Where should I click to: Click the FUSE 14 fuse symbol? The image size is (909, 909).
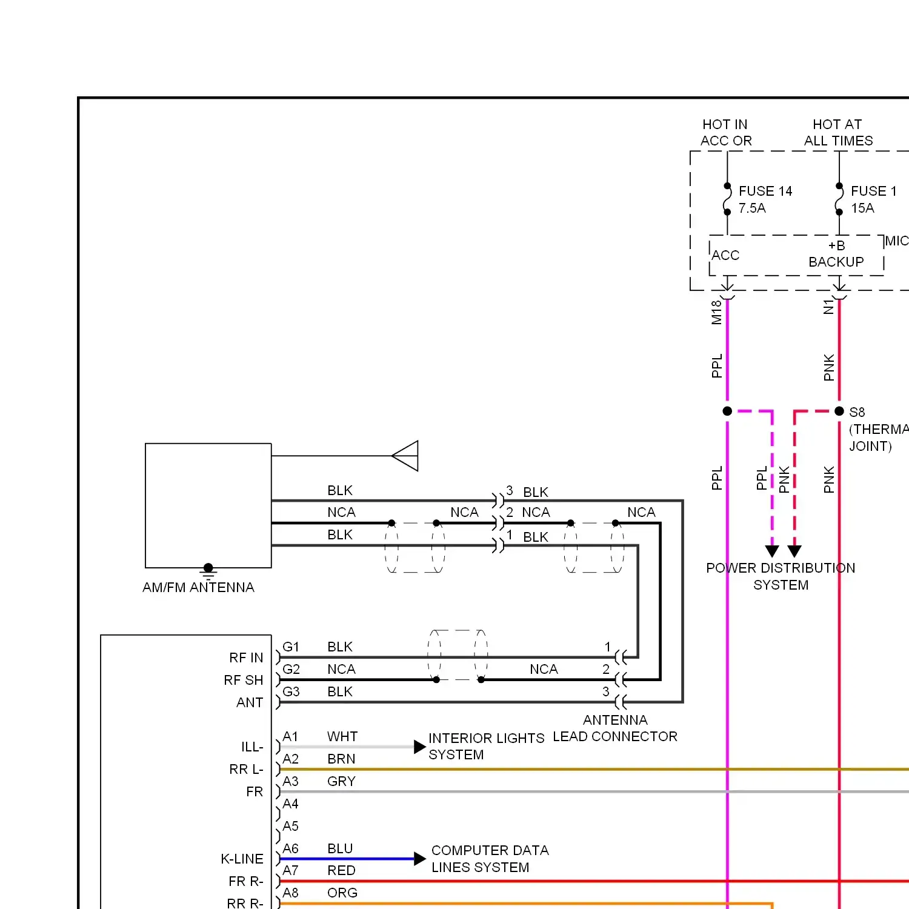728,199
